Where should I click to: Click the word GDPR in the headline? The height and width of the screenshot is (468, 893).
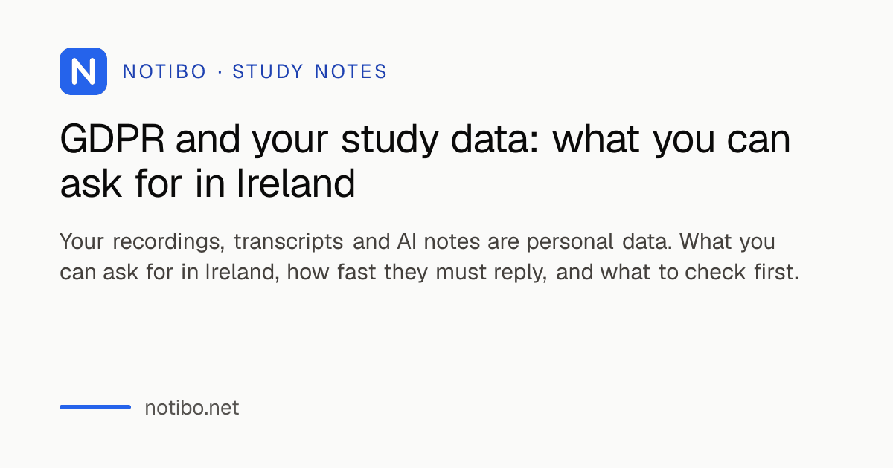(x=113, y=140)
